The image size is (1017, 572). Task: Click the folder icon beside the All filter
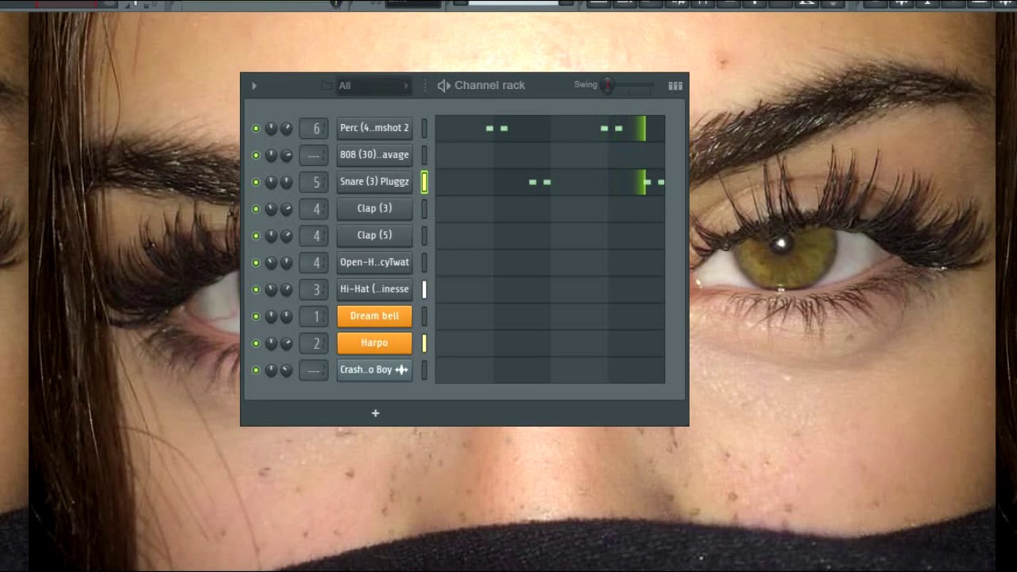click(x=327, y=86)
